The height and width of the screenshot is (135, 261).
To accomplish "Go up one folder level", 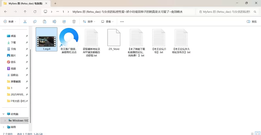I will [x=25, y=11].
